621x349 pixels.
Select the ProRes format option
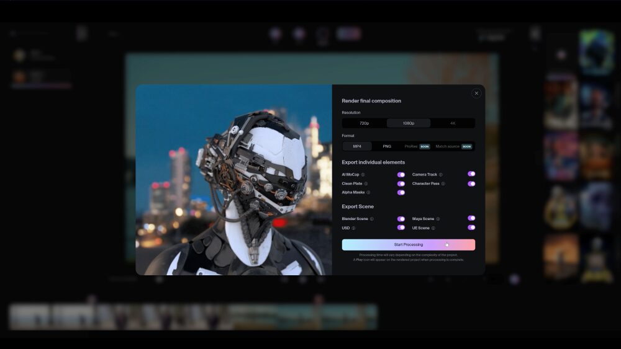click(417, 147)
